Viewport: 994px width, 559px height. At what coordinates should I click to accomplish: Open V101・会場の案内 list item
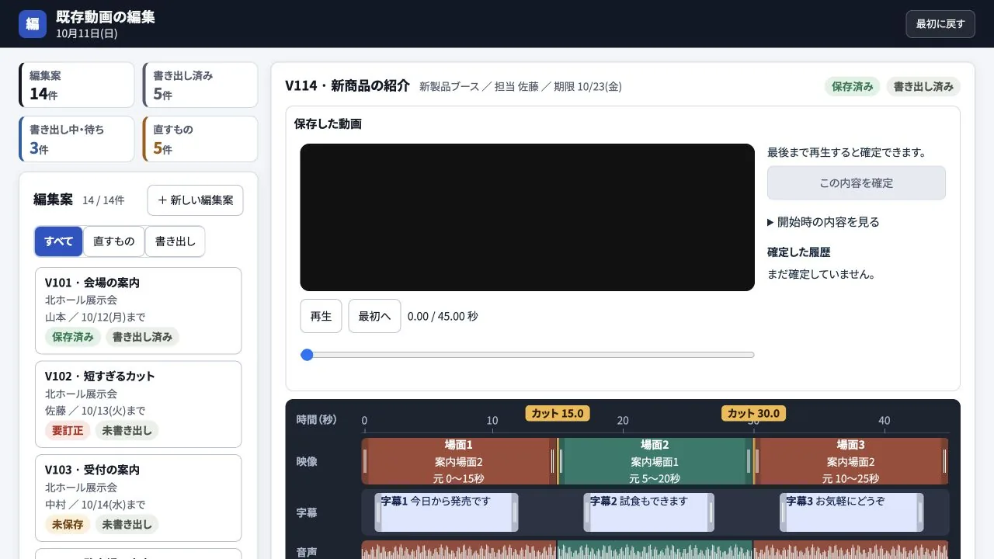pyautogui.click(x=138, y=311)
